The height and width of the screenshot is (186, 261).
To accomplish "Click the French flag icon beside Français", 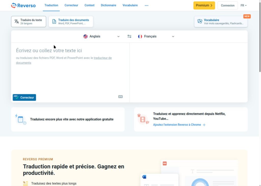I will pos(140,36).
